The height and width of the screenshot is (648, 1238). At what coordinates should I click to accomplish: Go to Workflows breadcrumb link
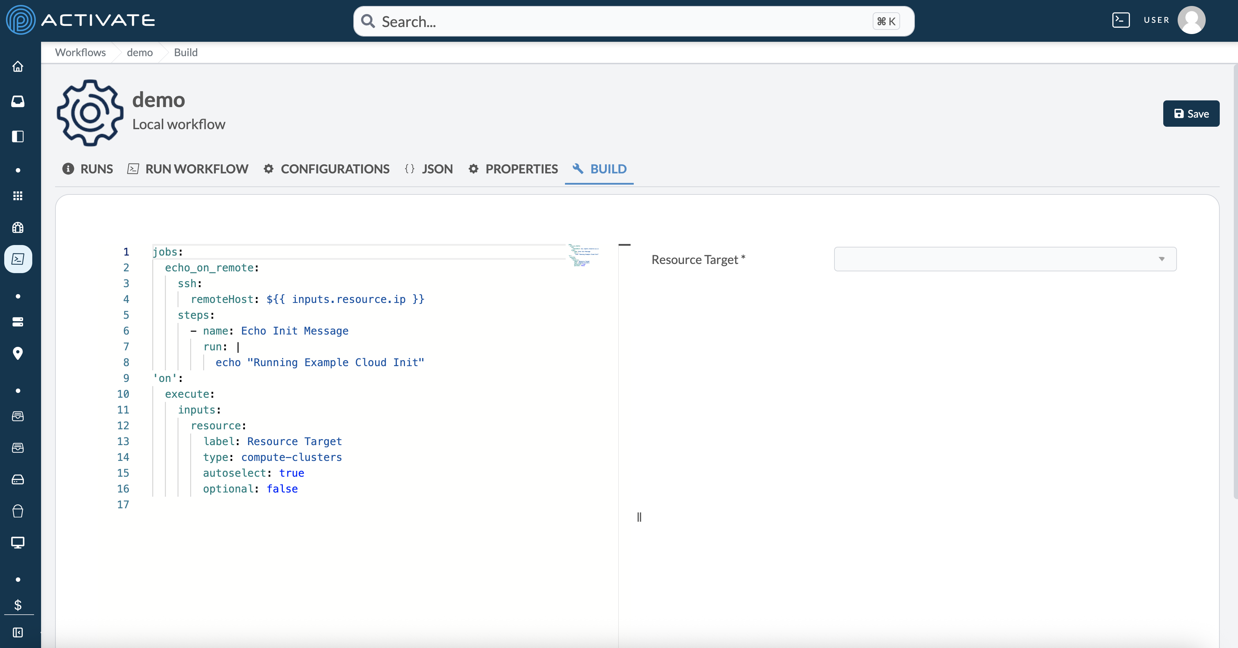[x=80, y=52]
